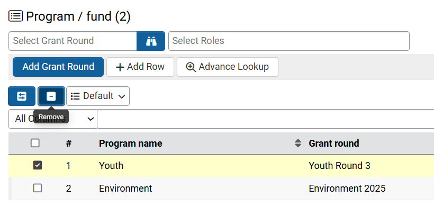Click the binoculars search icon

(151, 41)
